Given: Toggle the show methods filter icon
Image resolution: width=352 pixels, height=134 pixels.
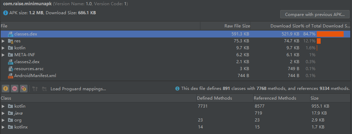Looking at the screenshot, I should (15, 89).
